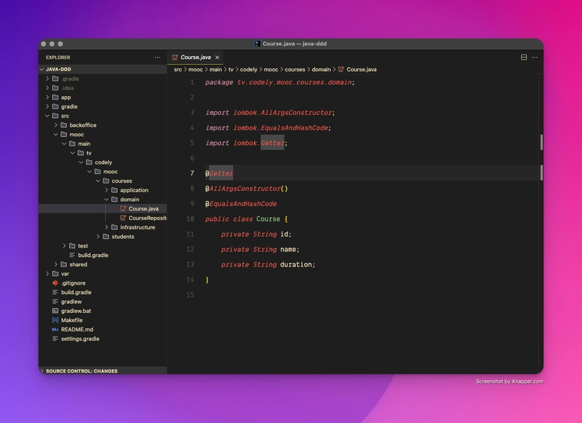Click the README.md markdown icon
582x423 pixels.
pos(55,329)
